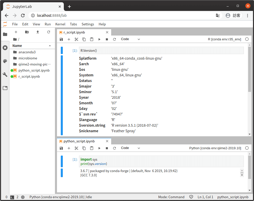
Task: Click the import sys code cell input
Action: [161, 162]
